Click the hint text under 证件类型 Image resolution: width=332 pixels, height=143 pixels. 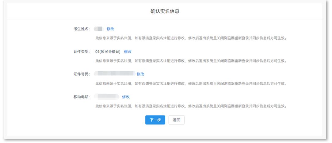tap(191, 61)
